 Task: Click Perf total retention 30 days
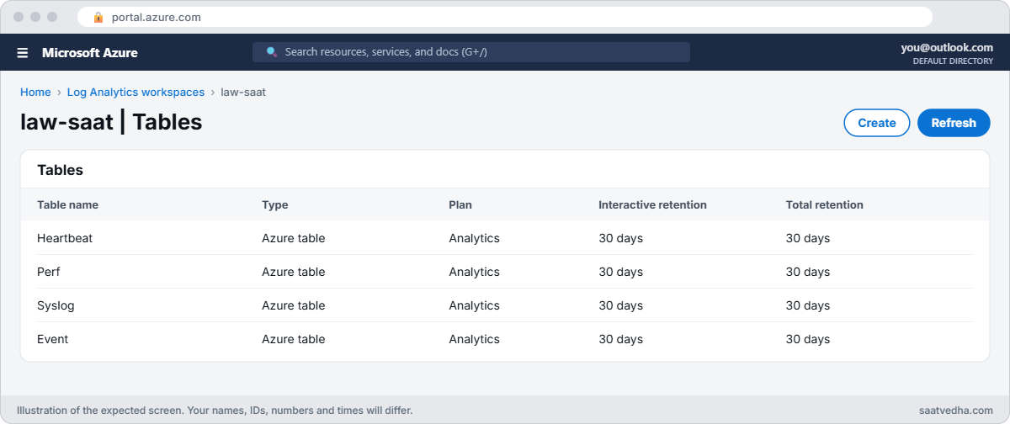808,272
